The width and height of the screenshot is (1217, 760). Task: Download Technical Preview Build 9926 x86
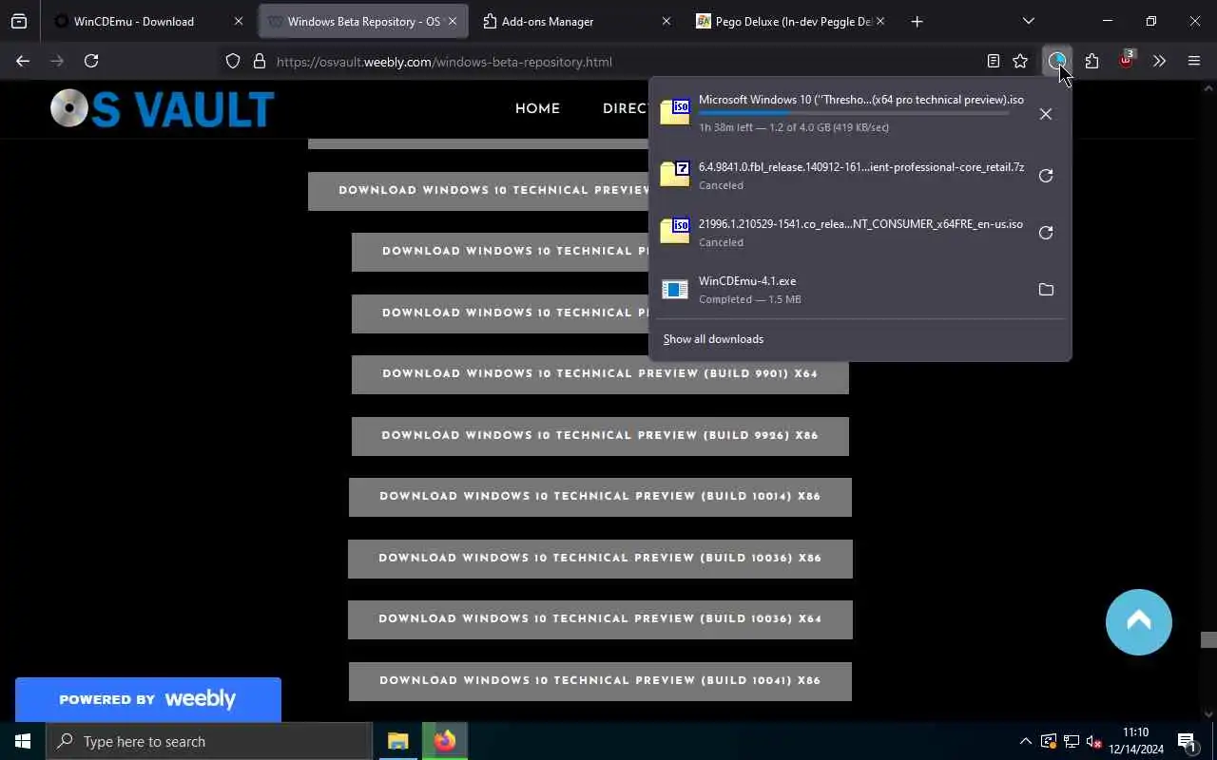point(600,436)
